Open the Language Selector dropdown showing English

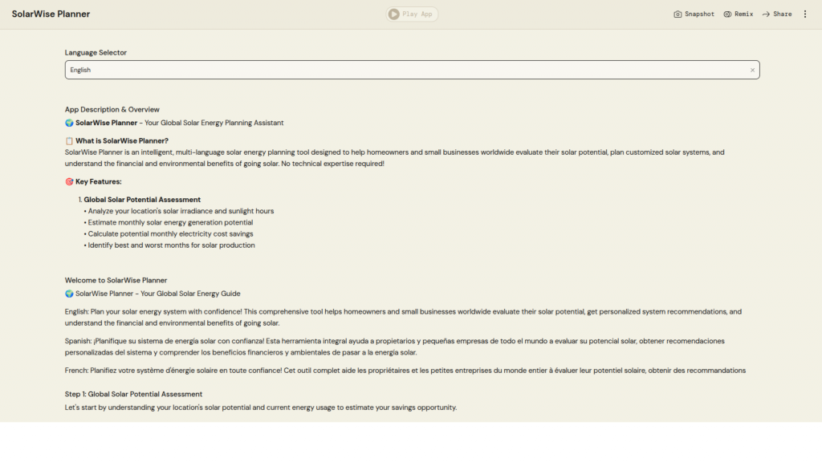point(401,71)
